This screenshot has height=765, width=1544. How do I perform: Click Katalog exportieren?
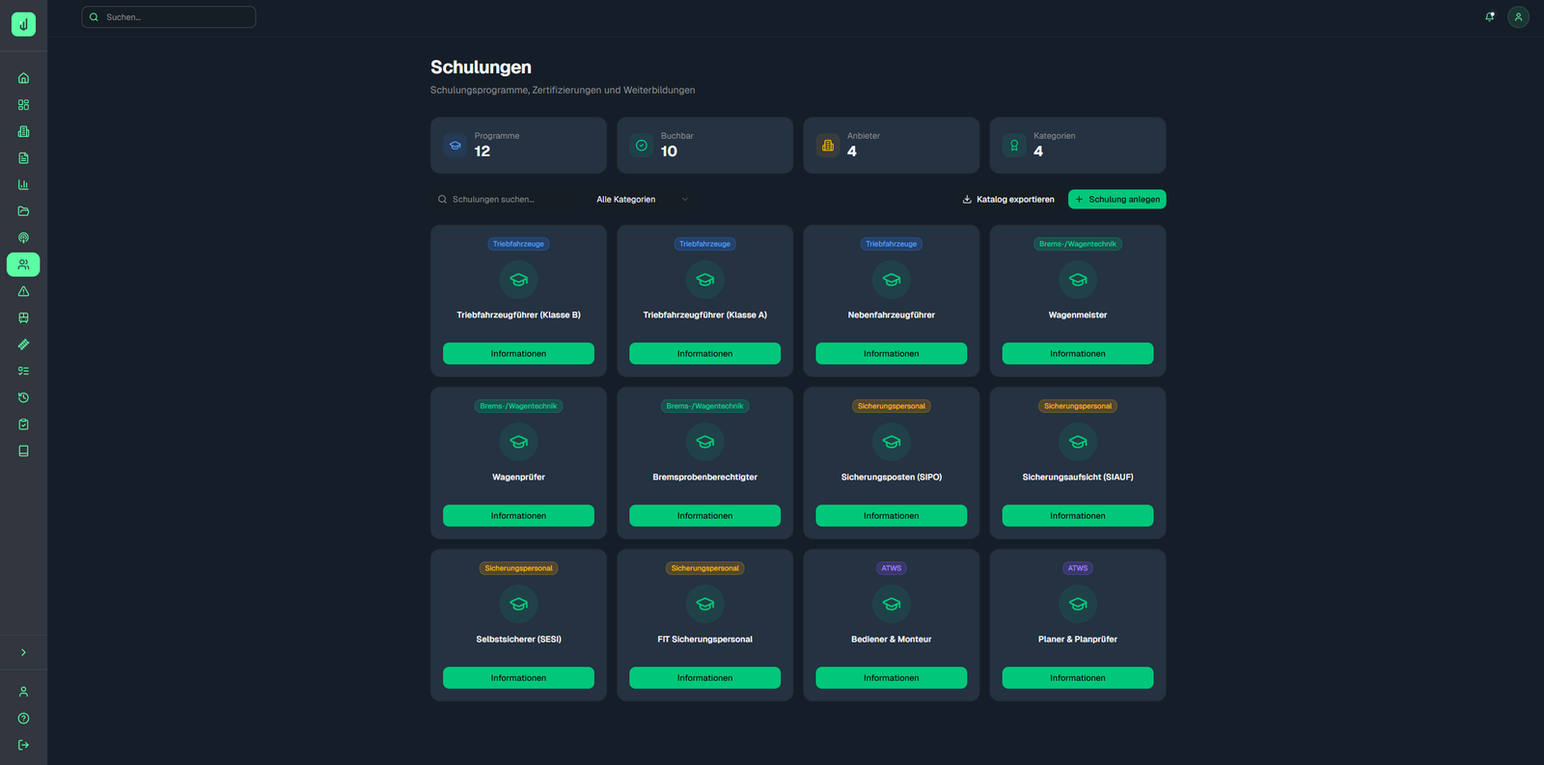pos(1008,200)
